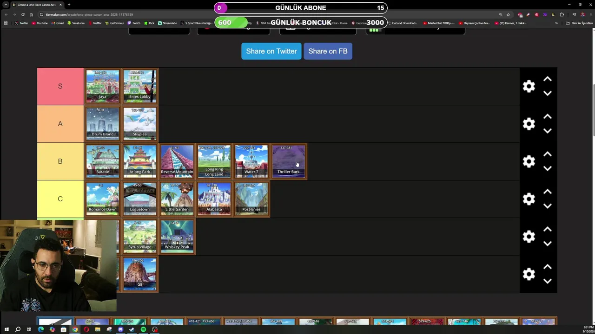The width and height of the screenshot is (595, 334).
Task: Open Steam from the taskbar
Action: click(x=132, y=329)
